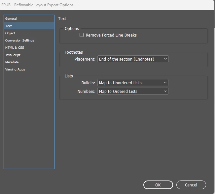215x194 pixels.
Task: Open the Numbers mapping dropdown
Action: point(133,91)
